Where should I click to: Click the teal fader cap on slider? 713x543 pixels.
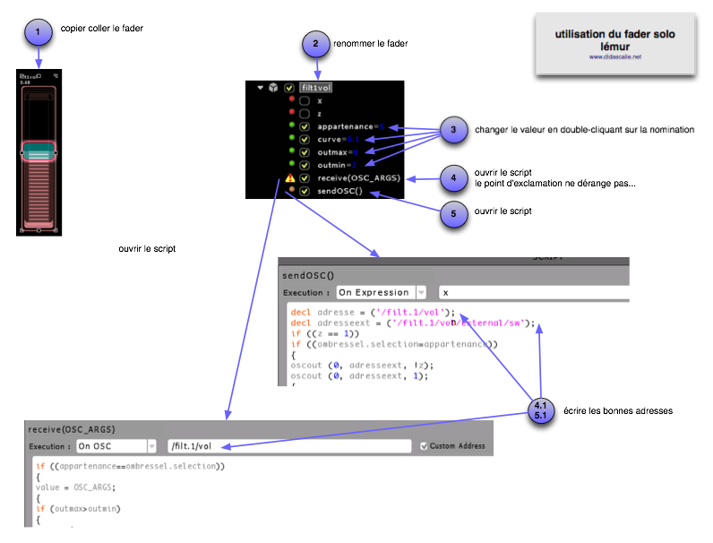(38, 149)
